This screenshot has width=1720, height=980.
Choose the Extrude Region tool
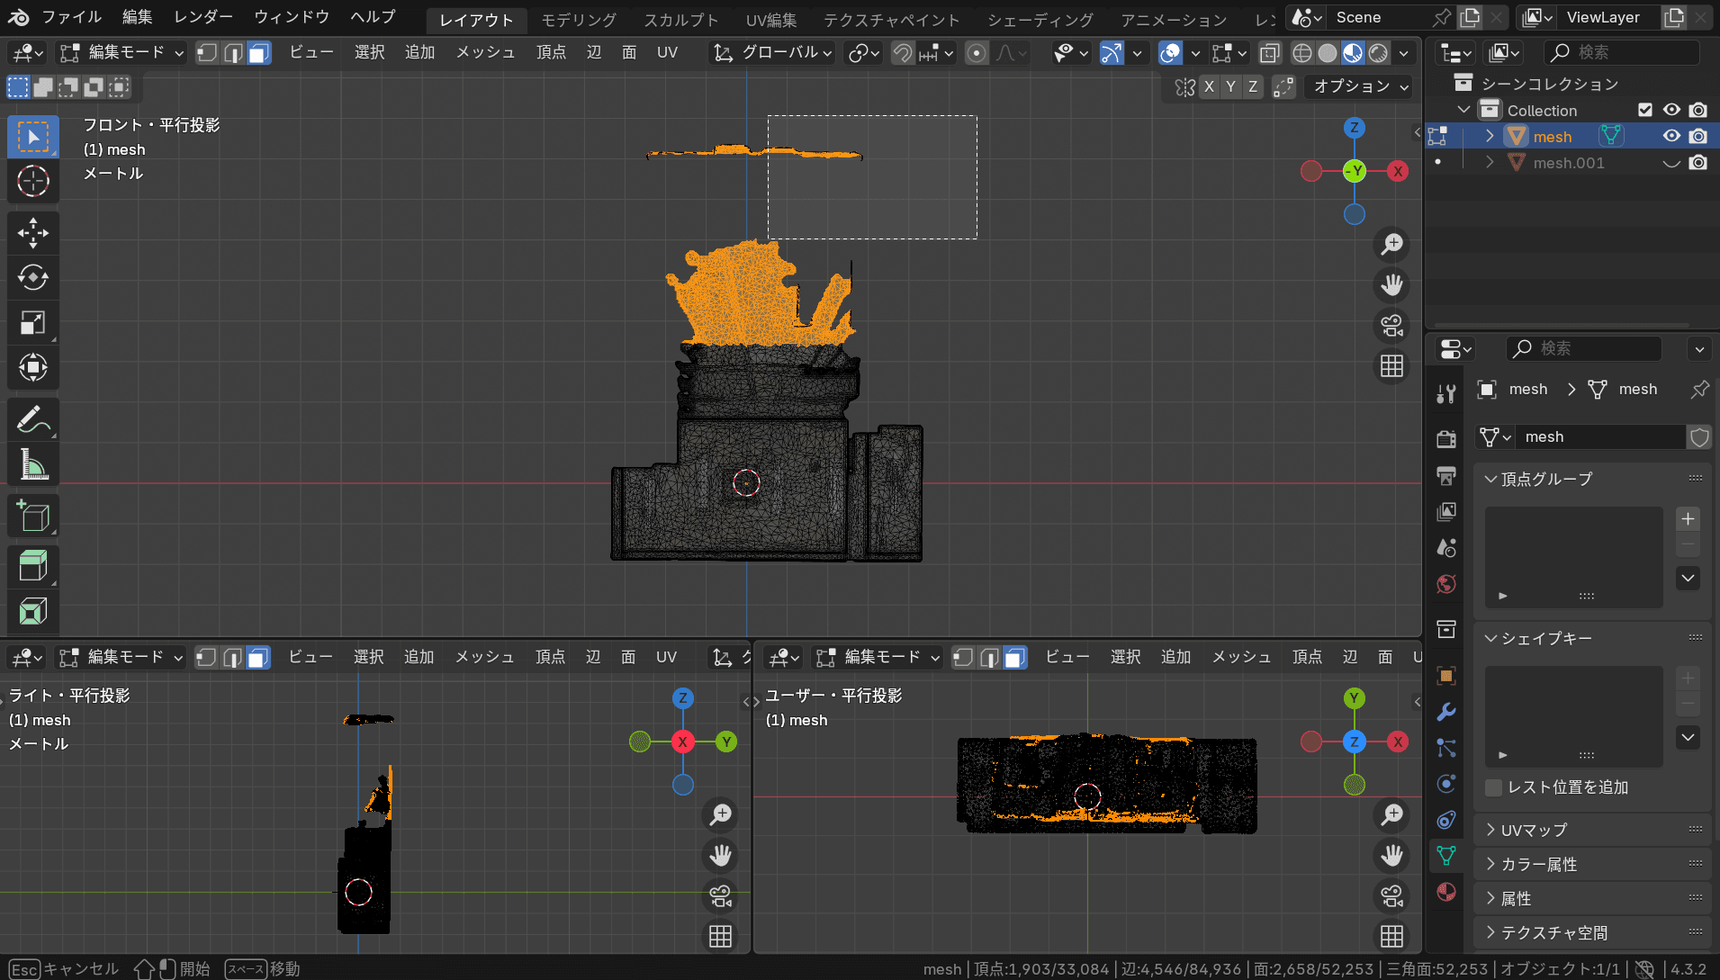click(x=33, y=566)
